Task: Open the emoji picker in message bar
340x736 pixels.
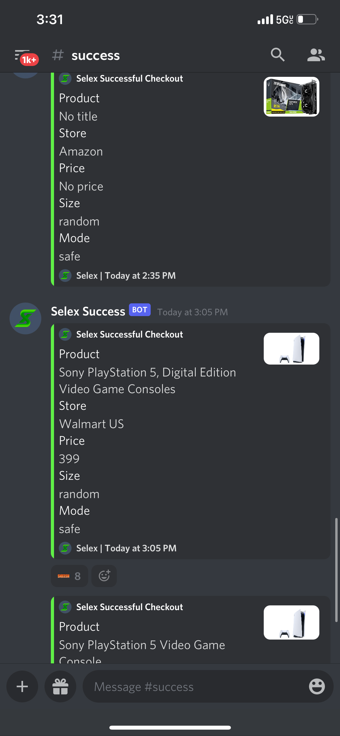Action: pyautogui.click(x=317, y=686)
